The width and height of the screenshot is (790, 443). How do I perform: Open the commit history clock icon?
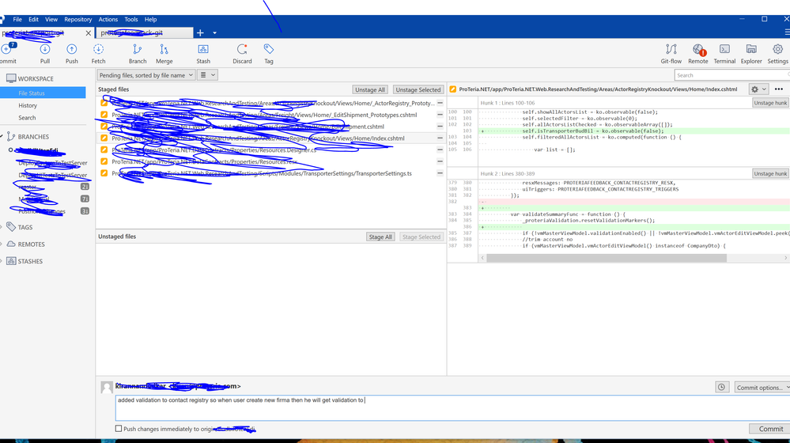coord(721,387)
